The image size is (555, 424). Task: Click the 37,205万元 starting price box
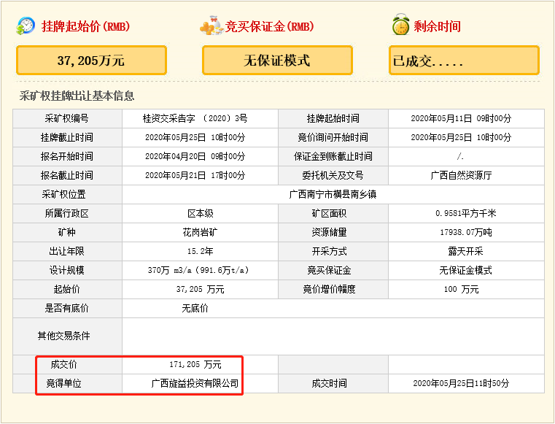click(92, 61)
